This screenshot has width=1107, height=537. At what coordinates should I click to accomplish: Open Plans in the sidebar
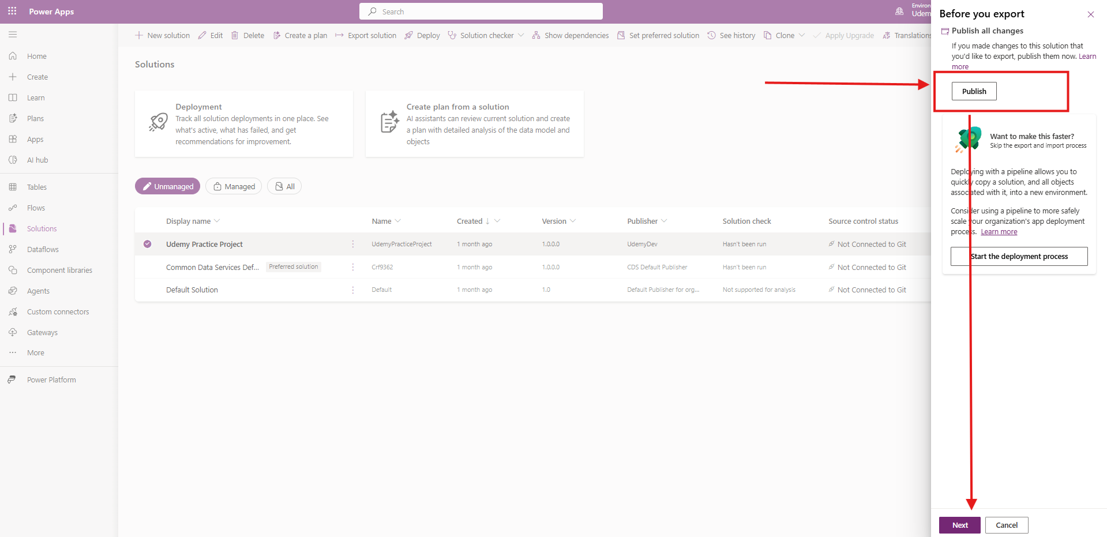(35, 118)
